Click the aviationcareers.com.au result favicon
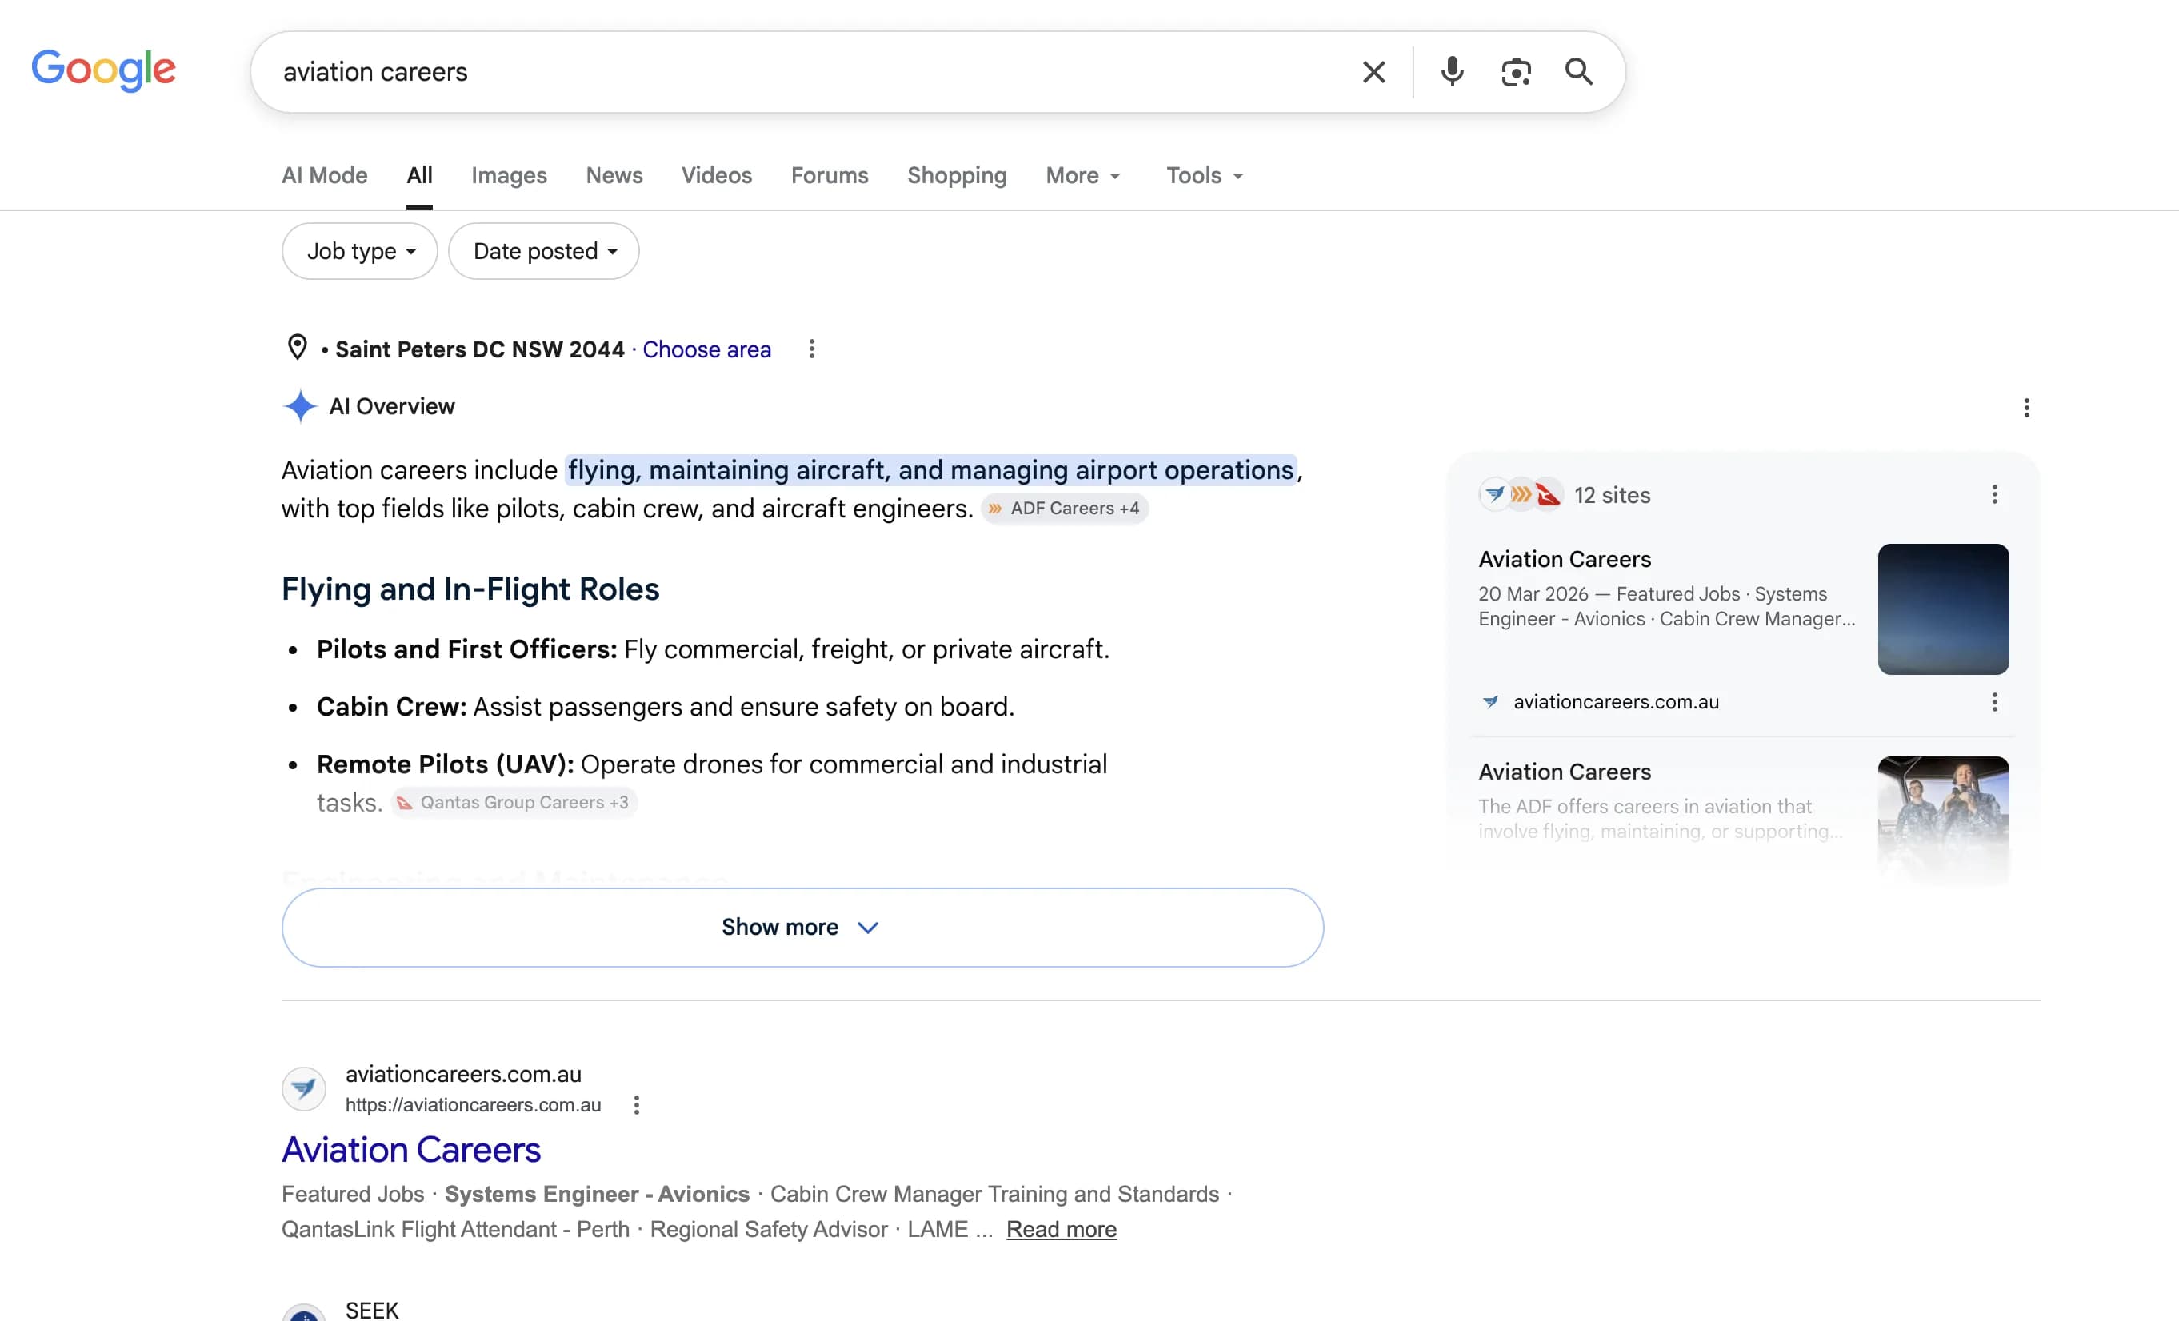Image resolution: width=2179 pixels, height=1321 pixels. (303, 1088)
